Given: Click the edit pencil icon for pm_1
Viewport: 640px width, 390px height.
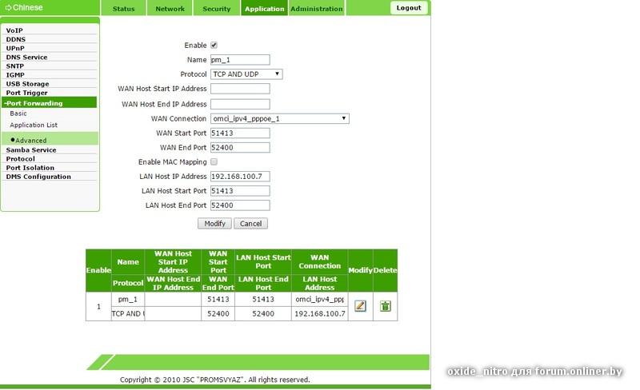Looking at the screenshot, I should pyautogui.click(x=360, y=305).
